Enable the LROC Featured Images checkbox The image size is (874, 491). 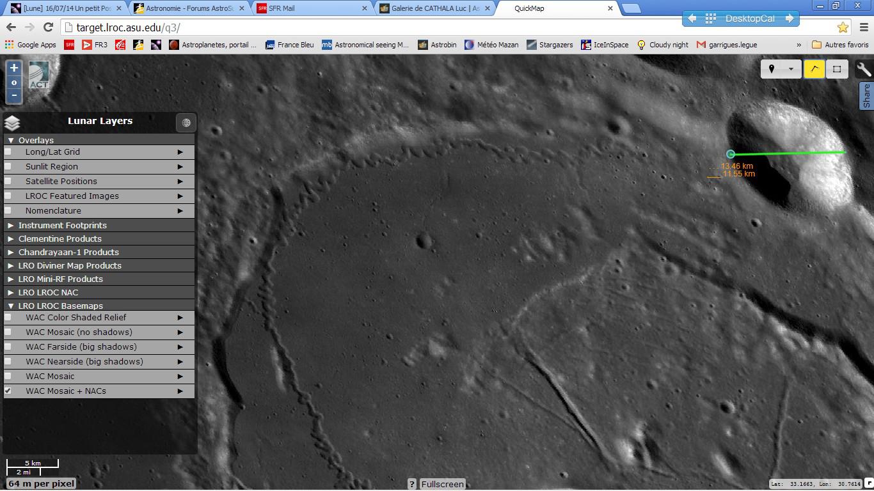coord(8,196)
